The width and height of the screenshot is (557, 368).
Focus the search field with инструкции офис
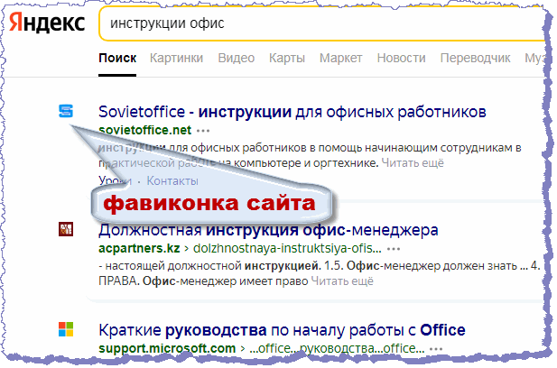pyautogui.click(x=321, y=23)
